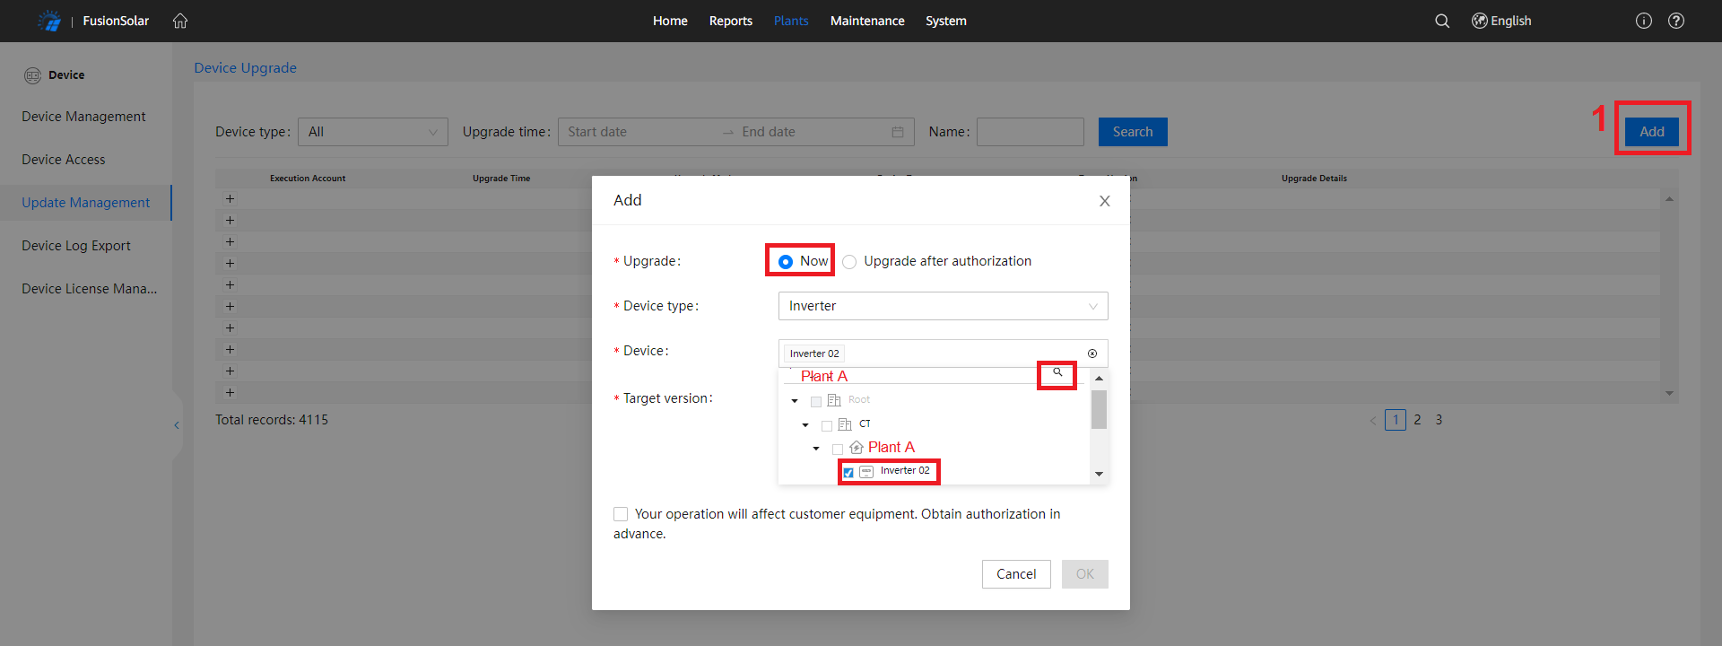
Task: Click Cancel in the Add dialog
Action: tap(1016, 574)
